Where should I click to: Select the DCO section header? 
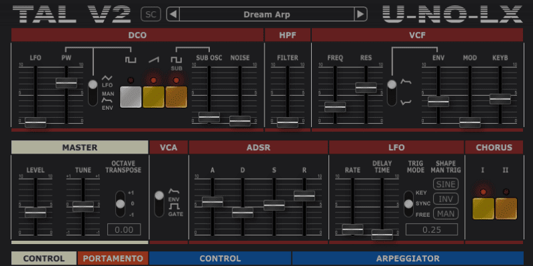point(137,35)
